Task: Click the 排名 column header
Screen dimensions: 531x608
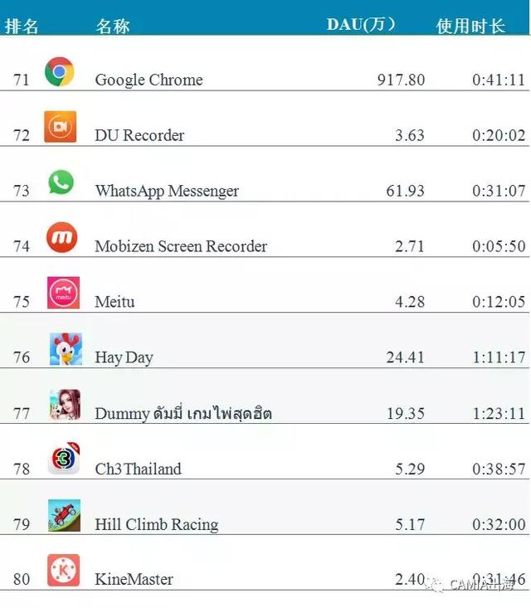Action: [x=22, y=26]
